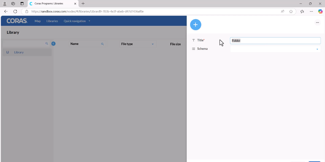
Task: Select the Library tree item
Action: click(27, 52)
